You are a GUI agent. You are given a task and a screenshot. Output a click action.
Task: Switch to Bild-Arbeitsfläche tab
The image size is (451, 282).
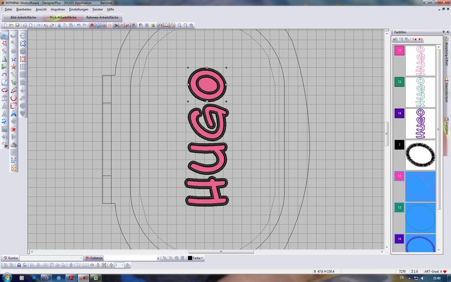point(23,17)
